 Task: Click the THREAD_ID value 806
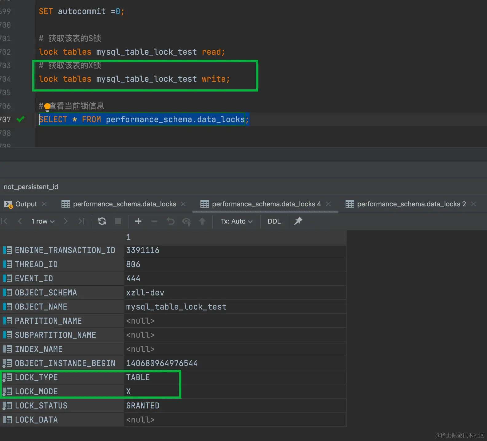click(x=235, y=264)
